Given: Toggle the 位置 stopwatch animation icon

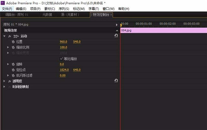Looking at the screenshot, I should click(x=13, y=42).
